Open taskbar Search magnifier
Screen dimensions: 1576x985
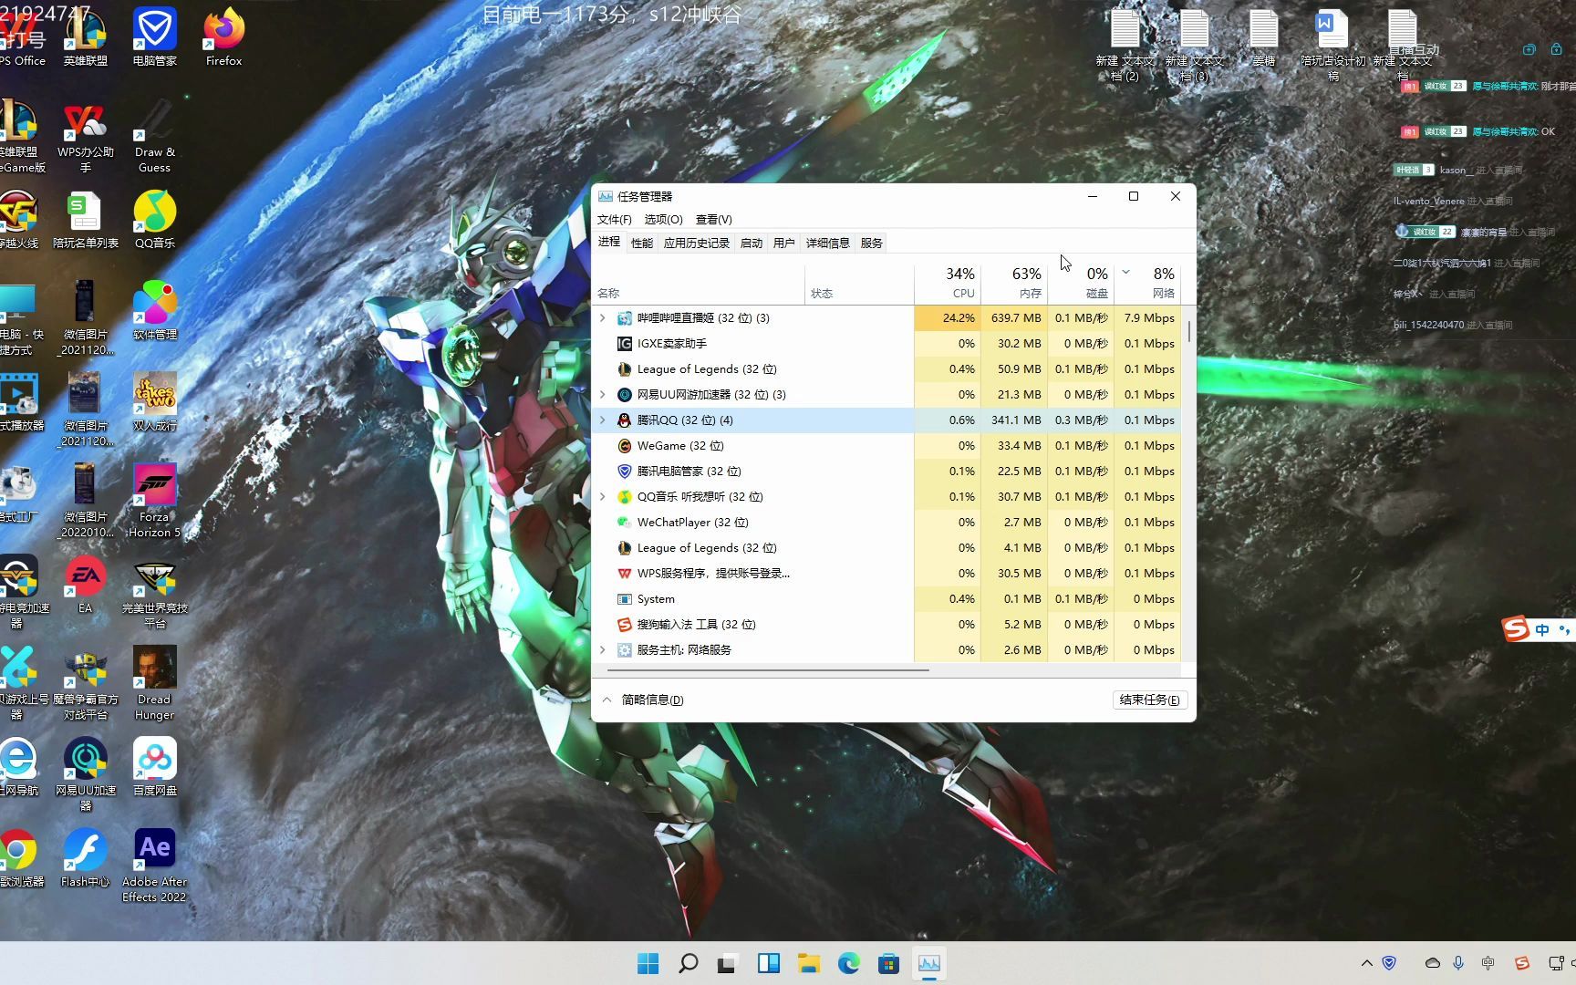(689, 963)
